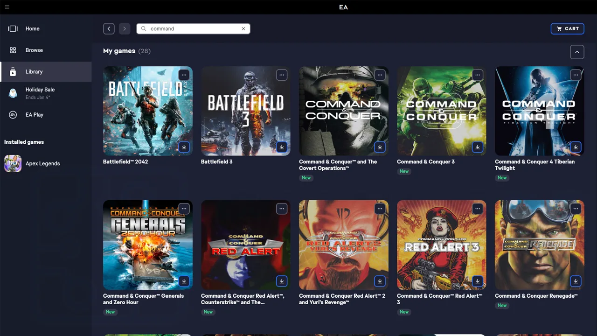Go back with the left arrow button

109,28
